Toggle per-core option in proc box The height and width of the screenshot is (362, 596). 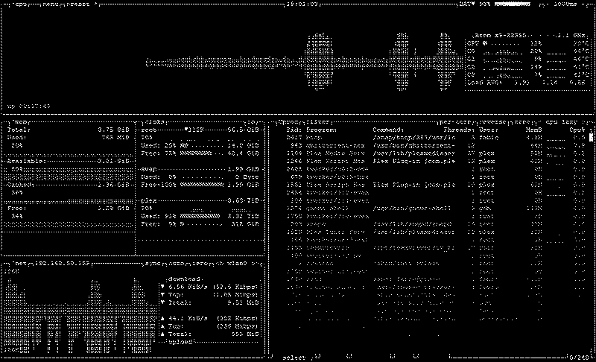455,122
